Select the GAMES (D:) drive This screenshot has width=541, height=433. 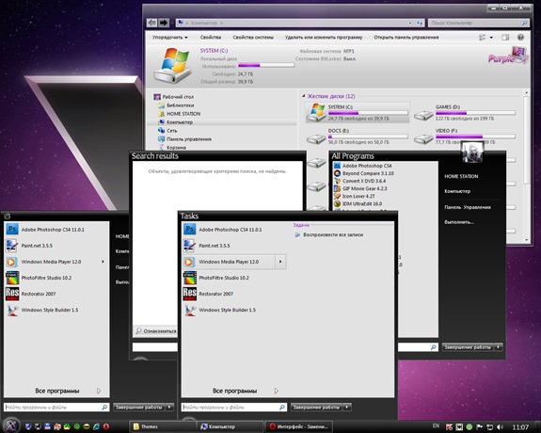click(x=465, y=112)
